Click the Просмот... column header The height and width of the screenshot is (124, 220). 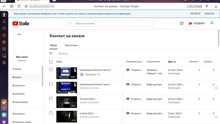coord(194,62)
